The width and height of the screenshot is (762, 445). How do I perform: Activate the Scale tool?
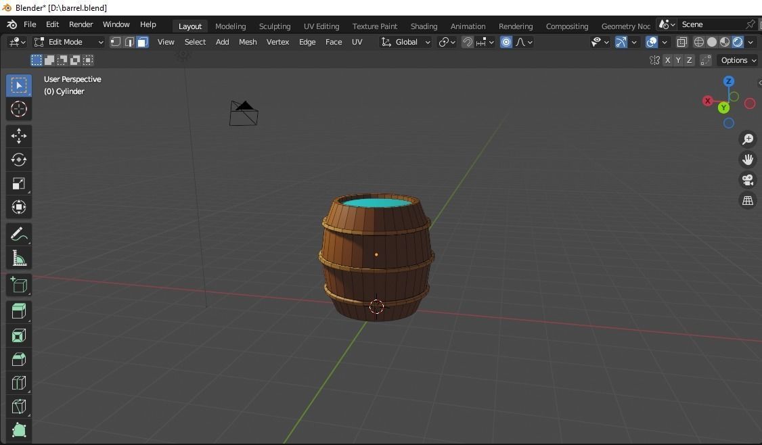(x=18, y=184)
